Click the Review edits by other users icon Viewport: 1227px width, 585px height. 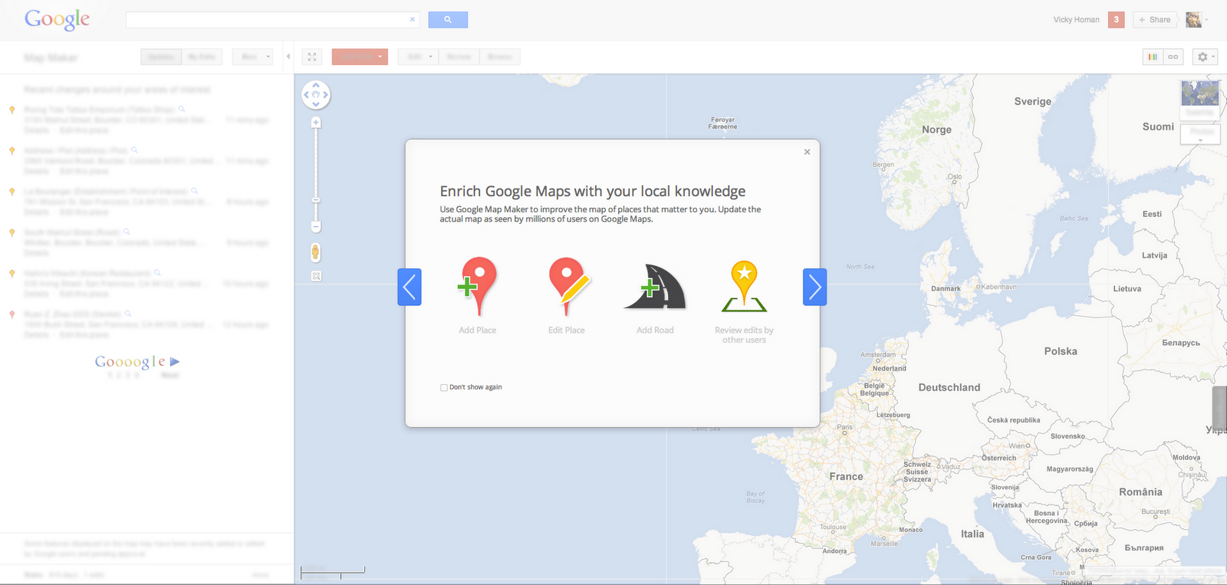[x=744, y=287]
